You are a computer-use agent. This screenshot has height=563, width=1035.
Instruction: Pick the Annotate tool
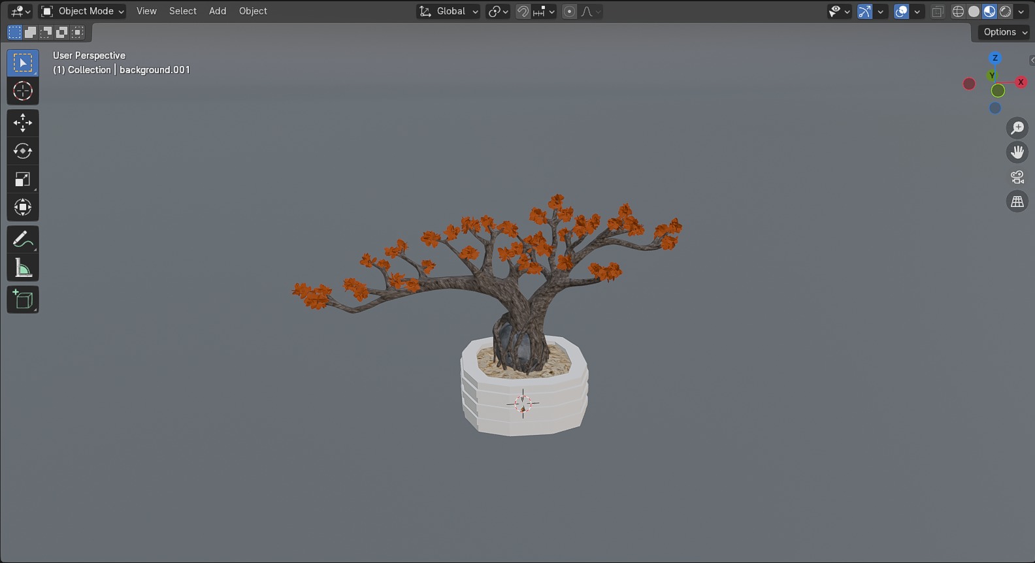tap(23, 240)
